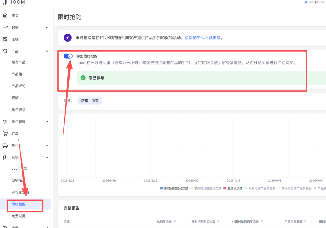This screenshot has width=326, height=228.
Task: Open 所有产品 submenu item
Action: click(x=18, y=62)
